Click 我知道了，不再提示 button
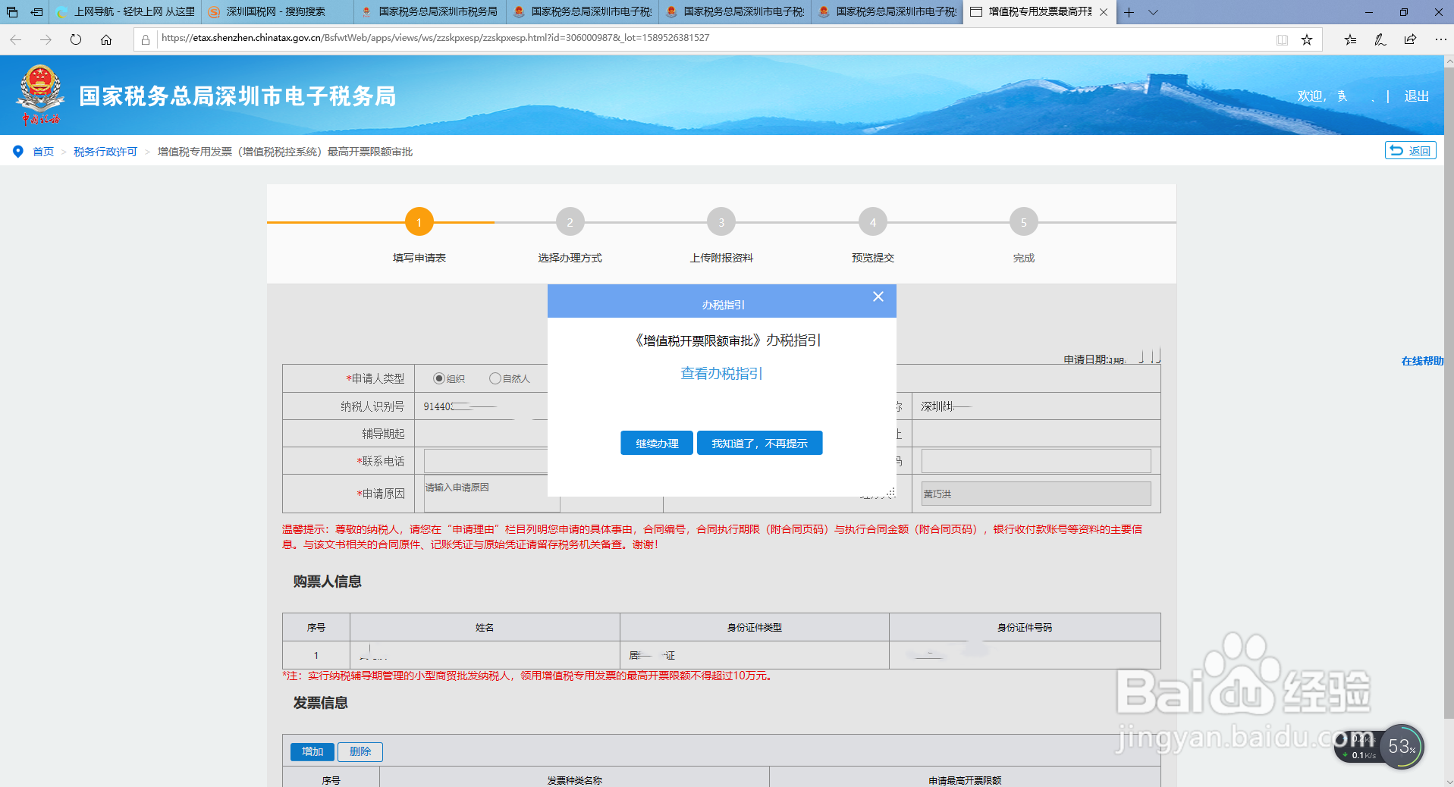This screenshot has height=787, width=1454. (759, 443)
